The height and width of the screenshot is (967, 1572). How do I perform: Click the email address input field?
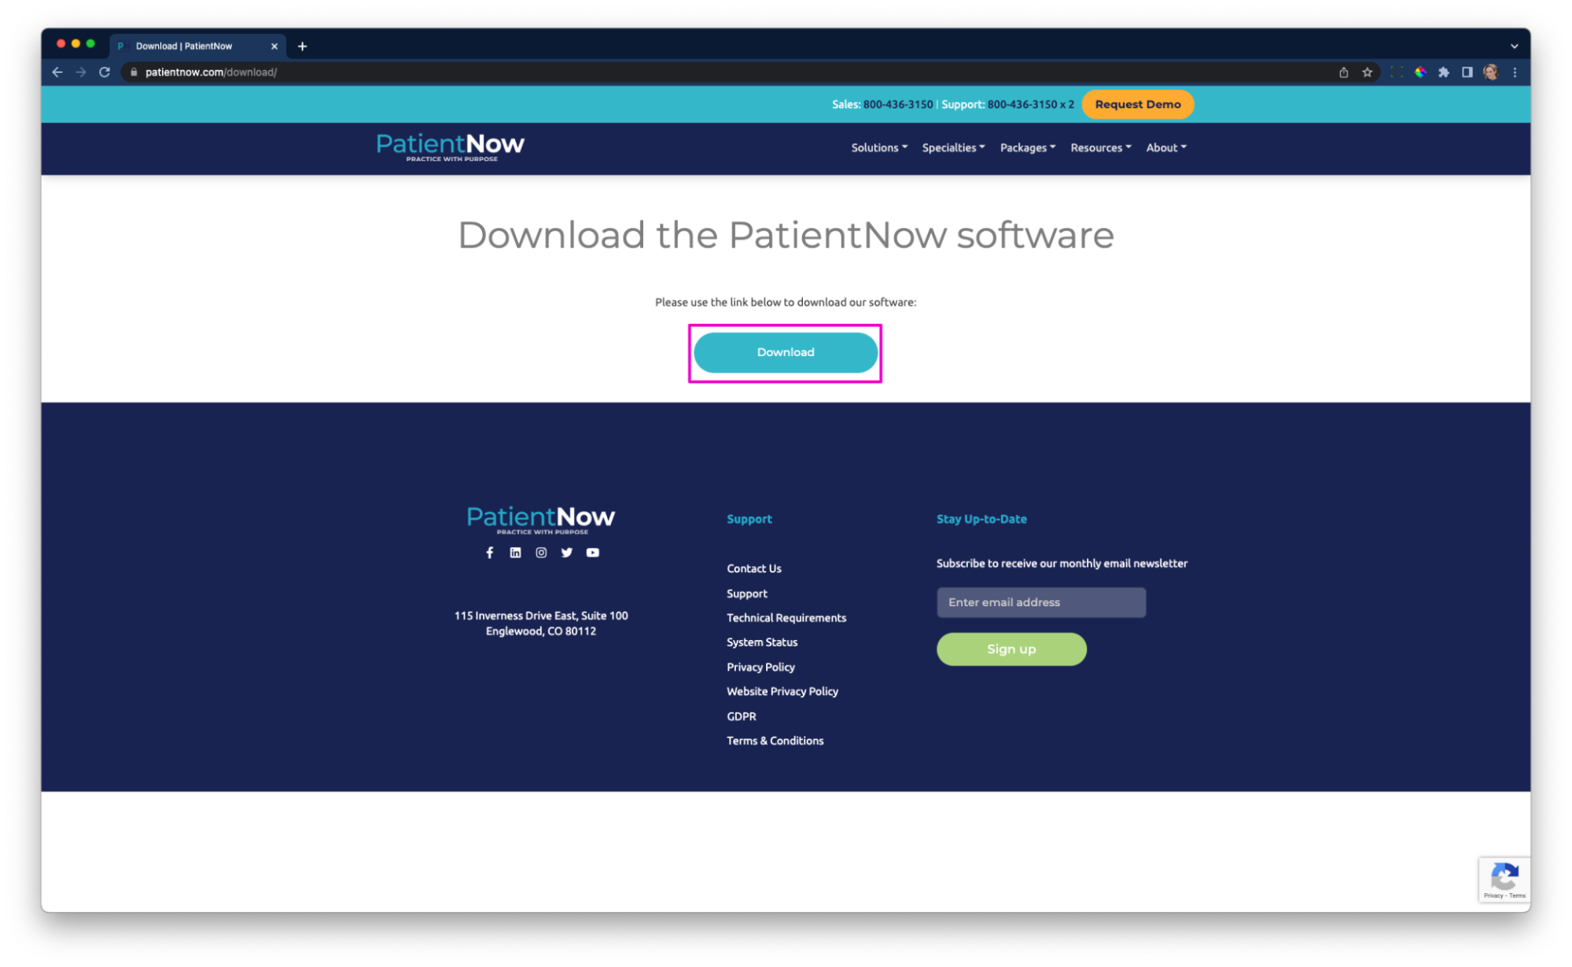(x=1040, y=602)
